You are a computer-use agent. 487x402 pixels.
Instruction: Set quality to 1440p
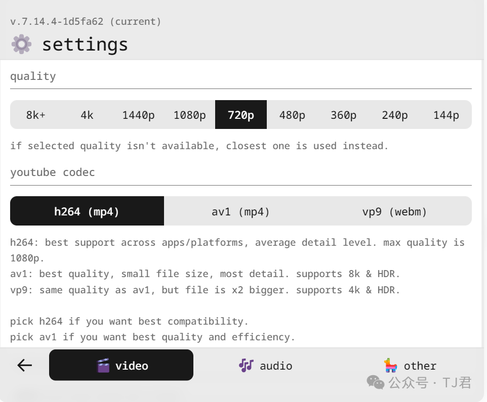pyautogui.click(x=138, y=115)
